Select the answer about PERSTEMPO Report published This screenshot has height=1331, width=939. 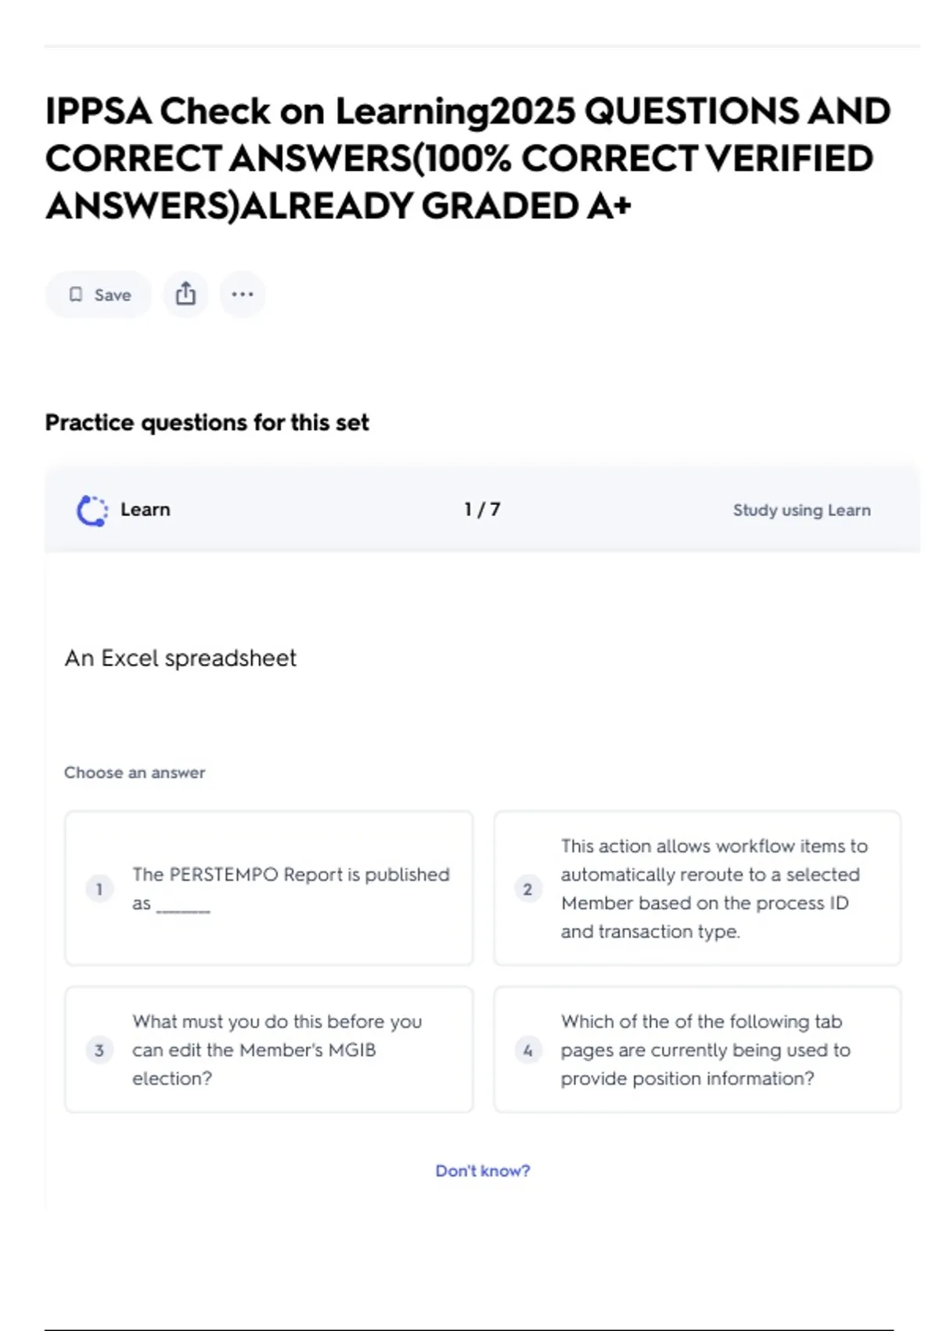(x=290, y=888)
